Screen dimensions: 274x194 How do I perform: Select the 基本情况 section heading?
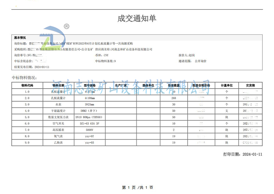pos(20,38)
